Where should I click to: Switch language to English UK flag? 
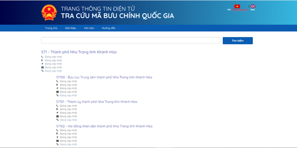pyautogui.click(x=253, y=6)
